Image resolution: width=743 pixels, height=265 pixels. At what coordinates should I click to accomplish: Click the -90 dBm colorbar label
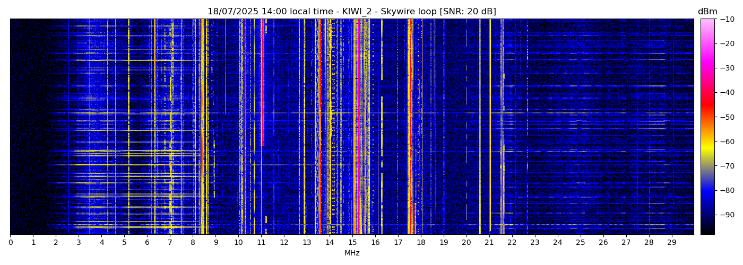[x=727, y=215]
